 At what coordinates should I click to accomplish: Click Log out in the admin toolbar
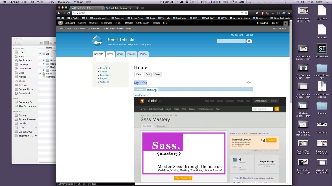pyautogui.click(x=276, y=23)
